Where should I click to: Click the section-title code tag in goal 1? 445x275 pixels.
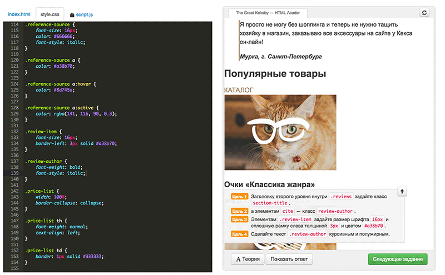(x=270, y=204)
